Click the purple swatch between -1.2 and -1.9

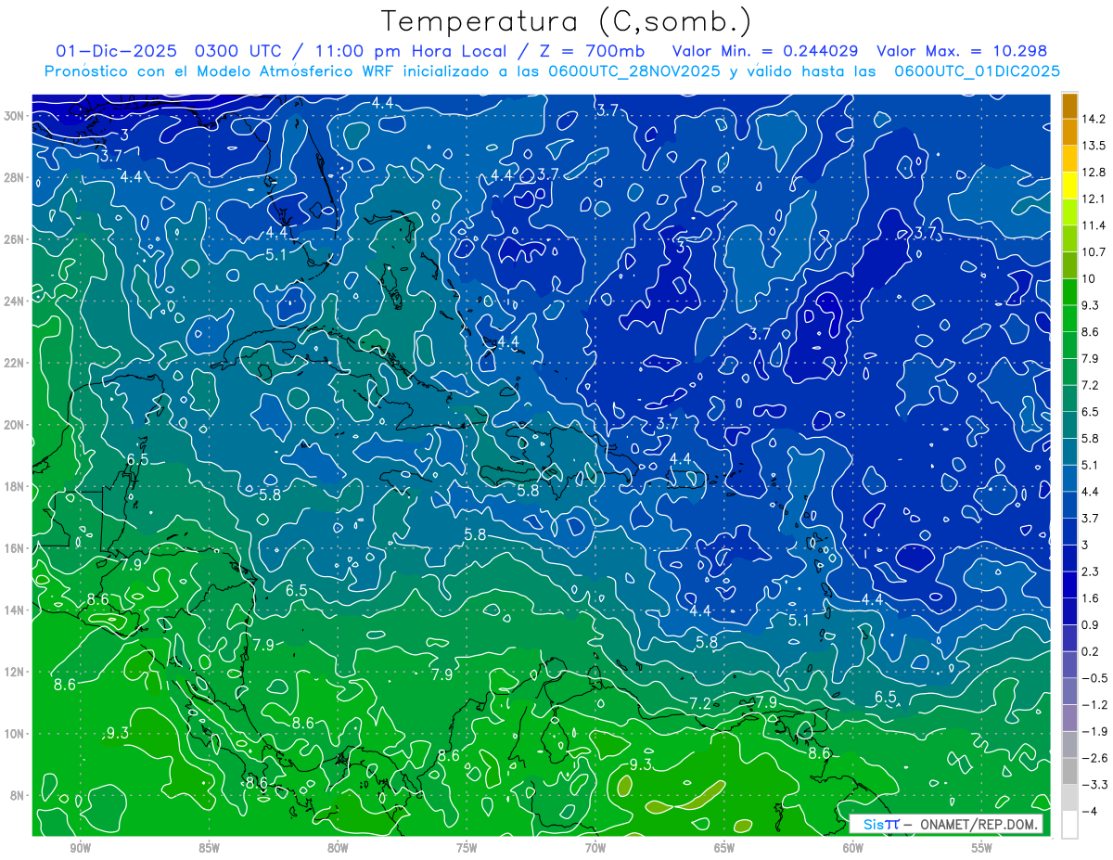pyautogui.click(x=1069, y=718)
